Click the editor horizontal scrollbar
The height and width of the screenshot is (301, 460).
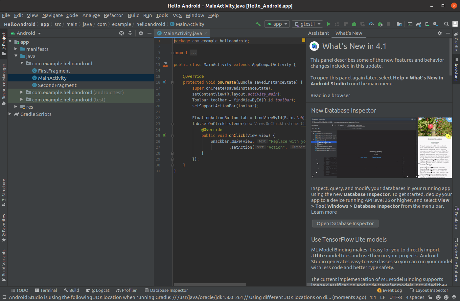tap(210, 285)
